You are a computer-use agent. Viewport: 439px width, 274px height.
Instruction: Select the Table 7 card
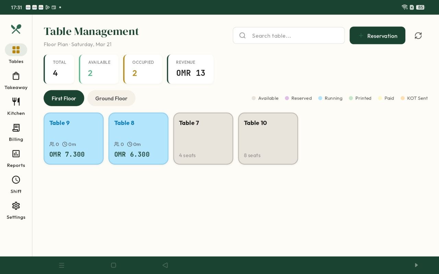click(203, 138)
